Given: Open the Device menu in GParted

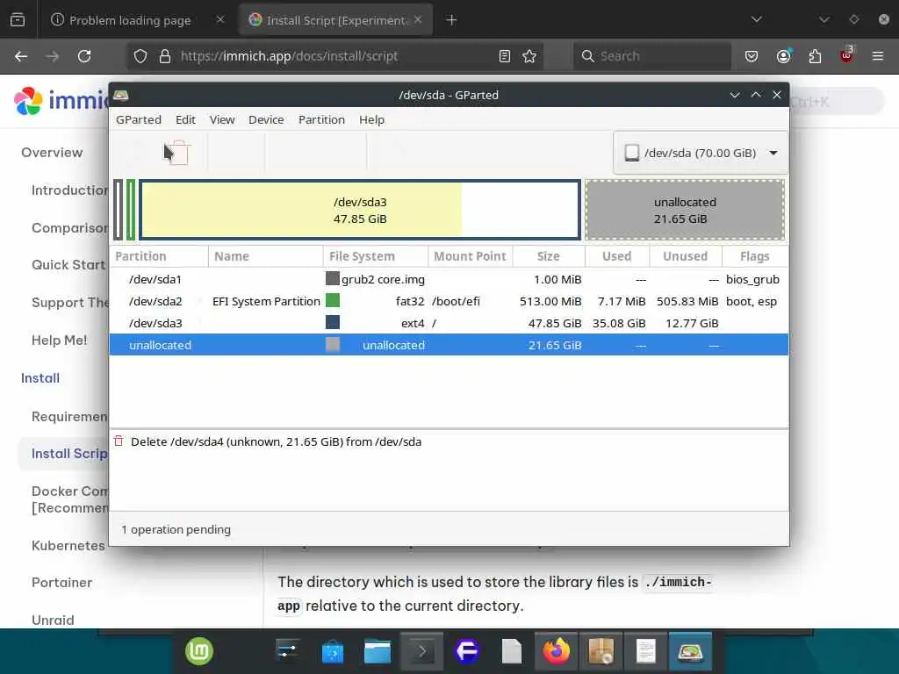Looking at the screenshot, I should 266,119.
